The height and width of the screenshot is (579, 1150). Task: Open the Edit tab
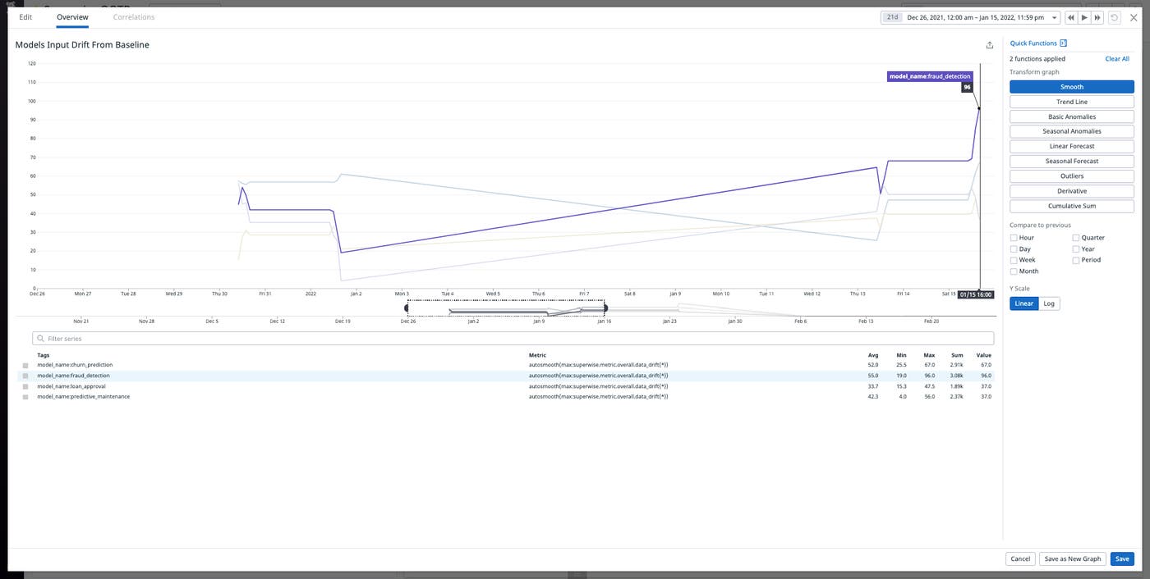25,16
